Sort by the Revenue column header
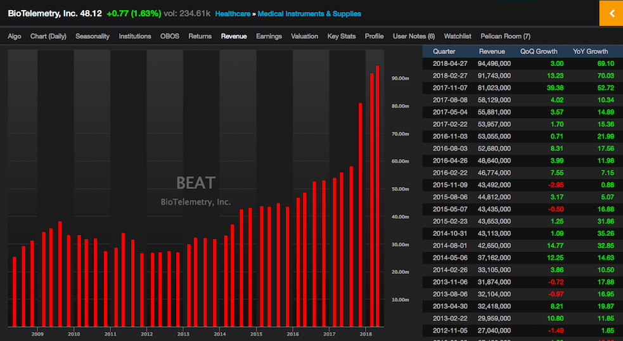The height and width of the screenshot is (341, 623). pos(492,51)
